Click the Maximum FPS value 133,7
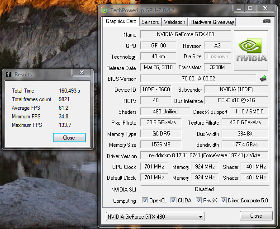Screen dimensions: 280x229 tap(65, 125)
